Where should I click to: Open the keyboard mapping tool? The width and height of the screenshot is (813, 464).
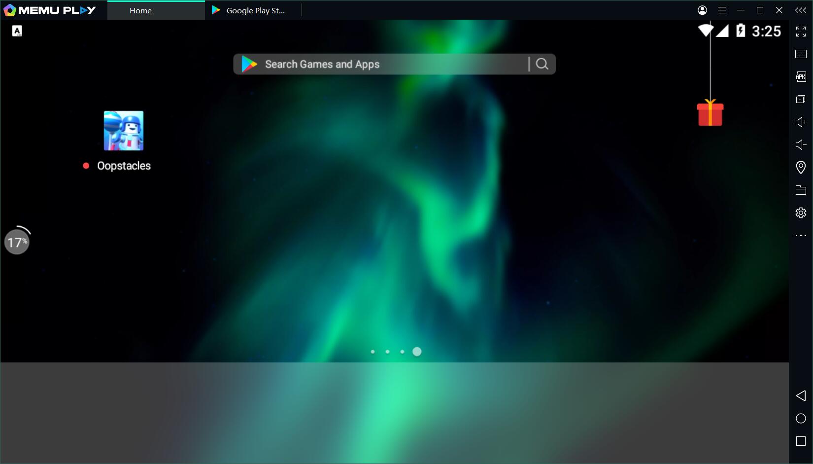tap(801, 54)
